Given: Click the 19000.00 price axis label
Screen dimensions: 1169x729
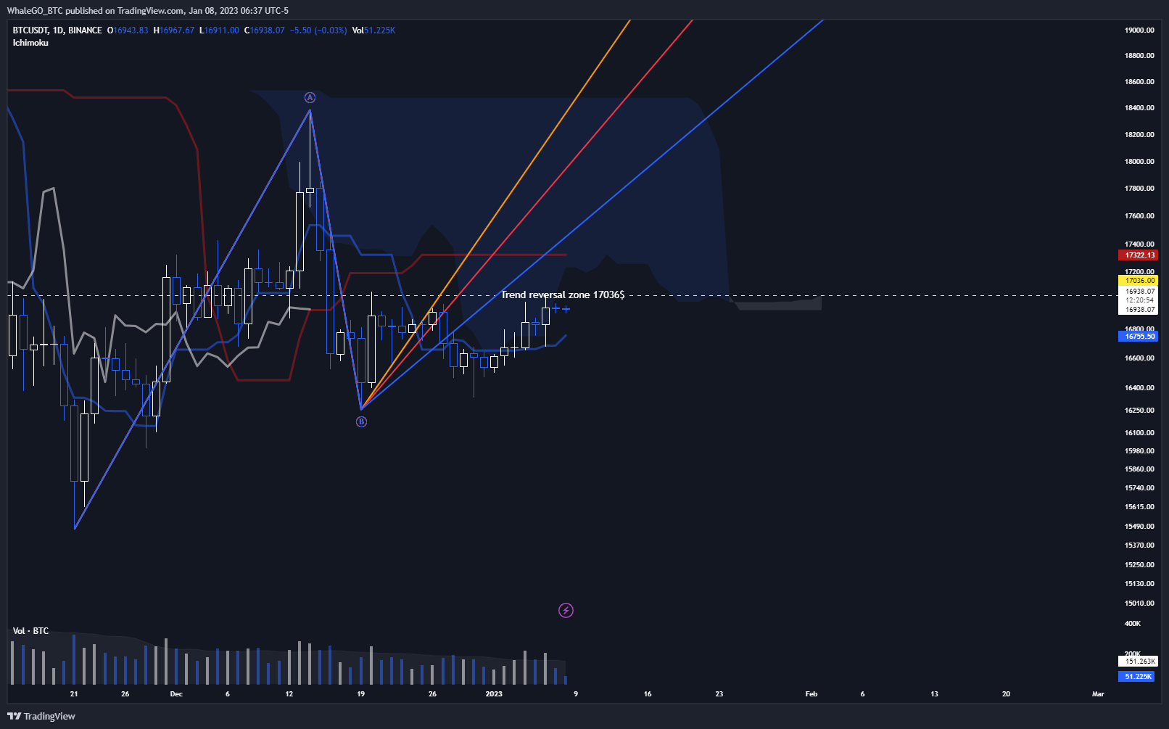Looking at the screenshot, I should pos(1139,30).
